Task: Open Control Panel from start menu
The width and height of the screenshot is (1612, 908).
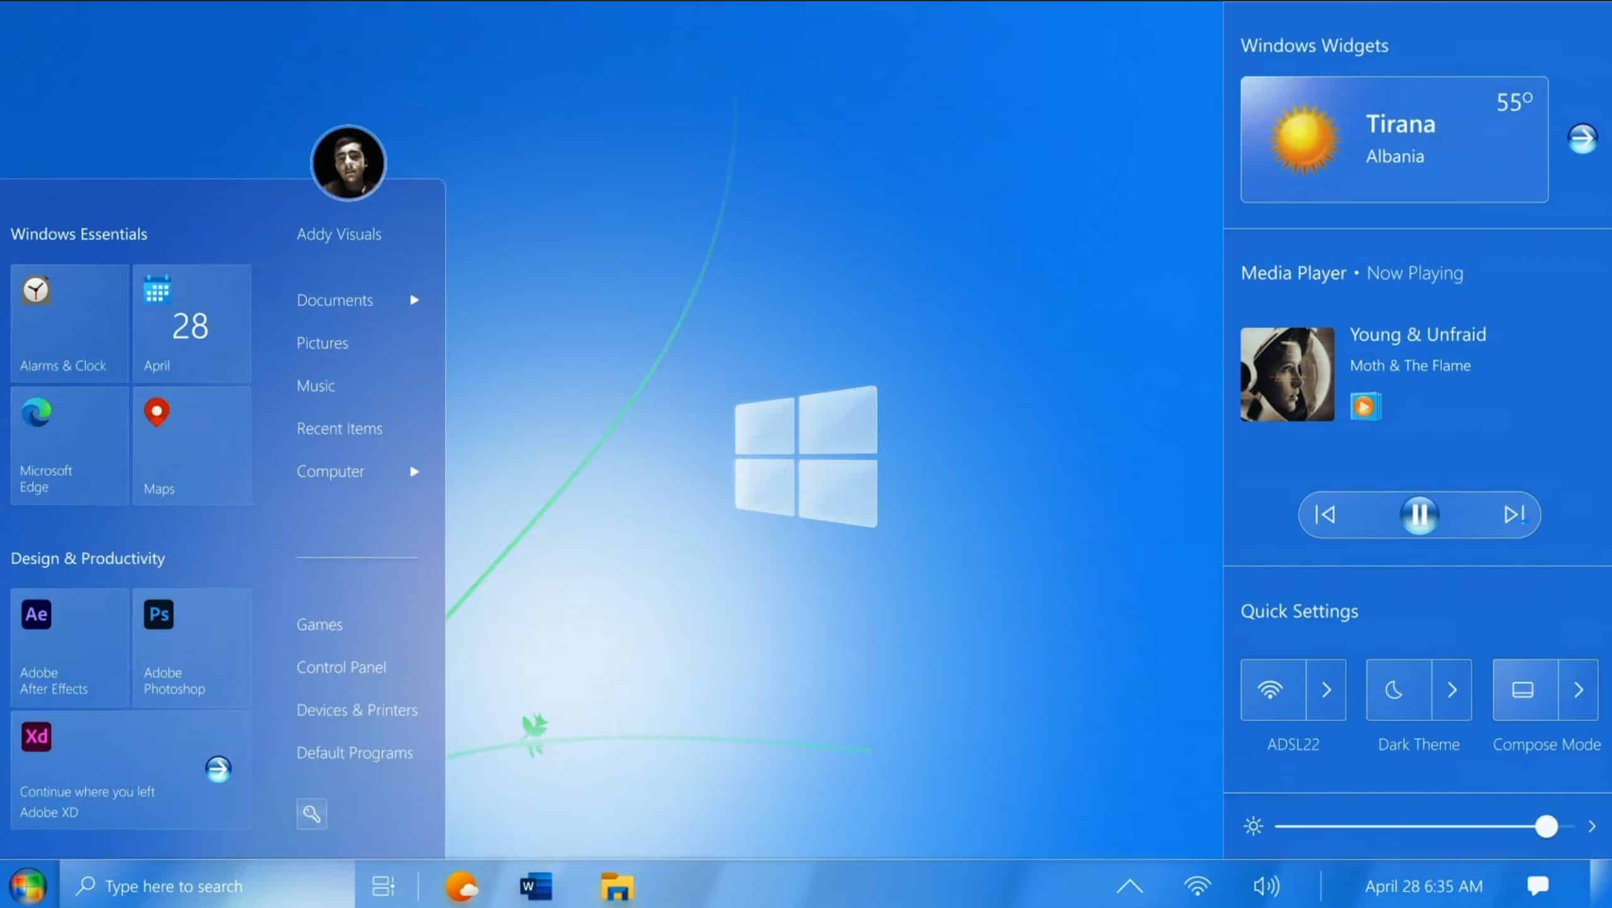Action: 341,667
